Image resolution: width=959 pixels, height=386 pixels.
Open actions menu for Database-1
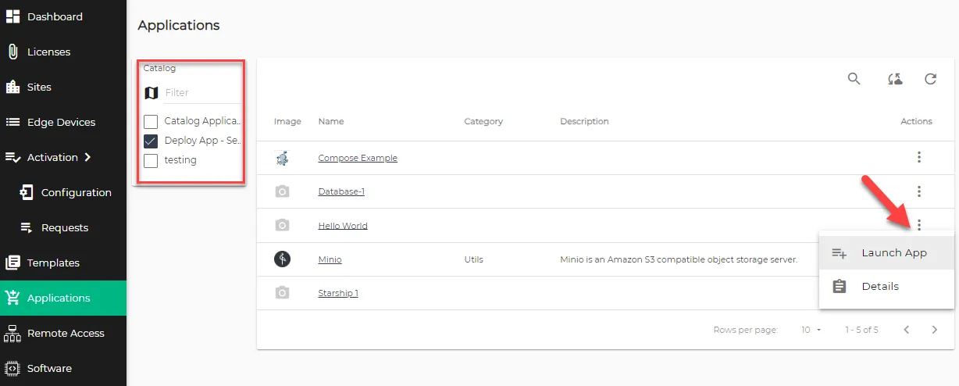(919, 191)
